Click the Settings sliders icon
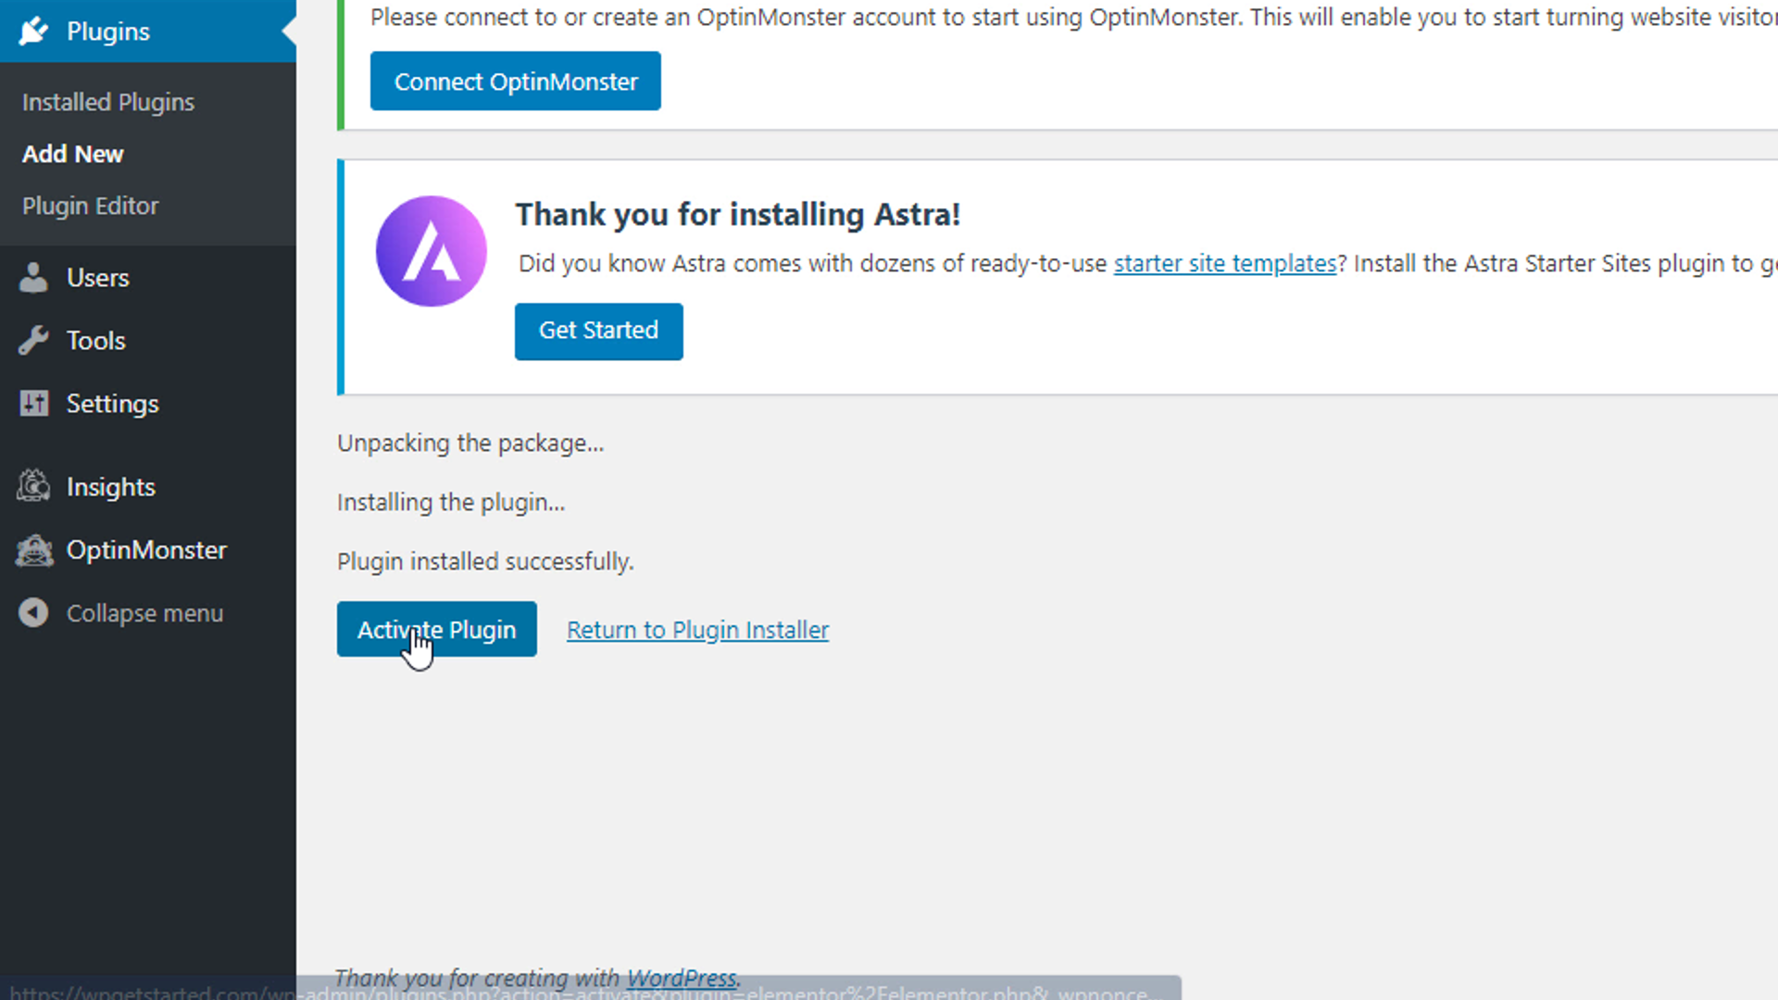1778x1000 pixels. click(33, 404)
